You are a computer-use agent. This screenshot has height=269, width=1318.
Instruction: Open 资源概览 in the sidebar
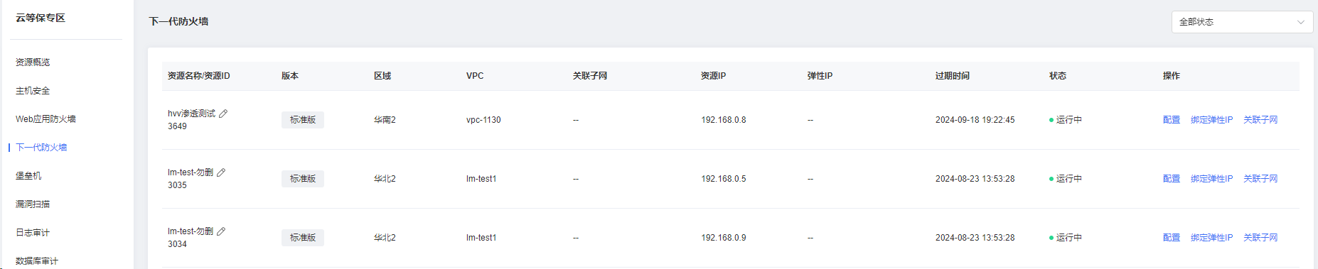[33, 62]
